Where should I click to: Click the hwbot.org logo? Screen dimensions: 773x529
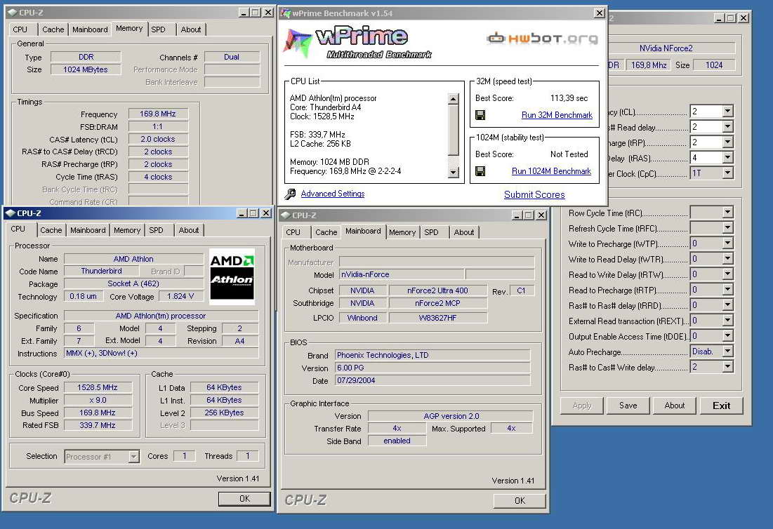point(542,38)
